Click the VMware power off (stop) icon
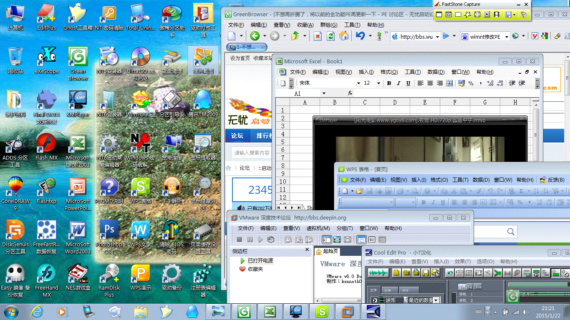The image size is (570, 320). [240, 240]
